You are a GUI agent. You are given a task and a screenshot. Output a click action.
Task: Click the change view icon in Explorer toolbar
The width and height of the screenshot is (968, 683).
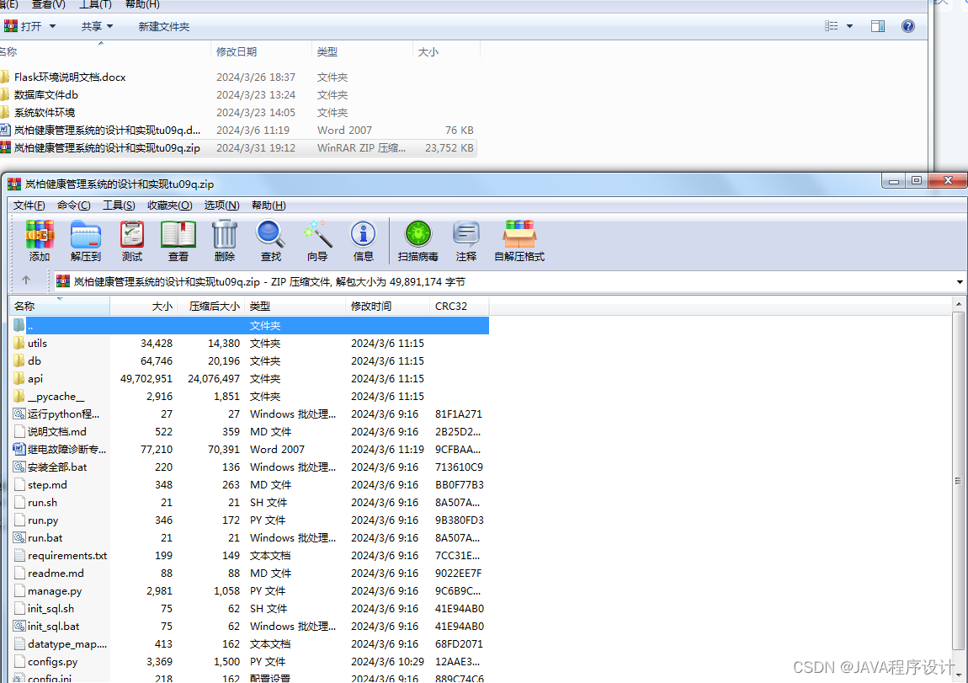(x=832, y=26)
